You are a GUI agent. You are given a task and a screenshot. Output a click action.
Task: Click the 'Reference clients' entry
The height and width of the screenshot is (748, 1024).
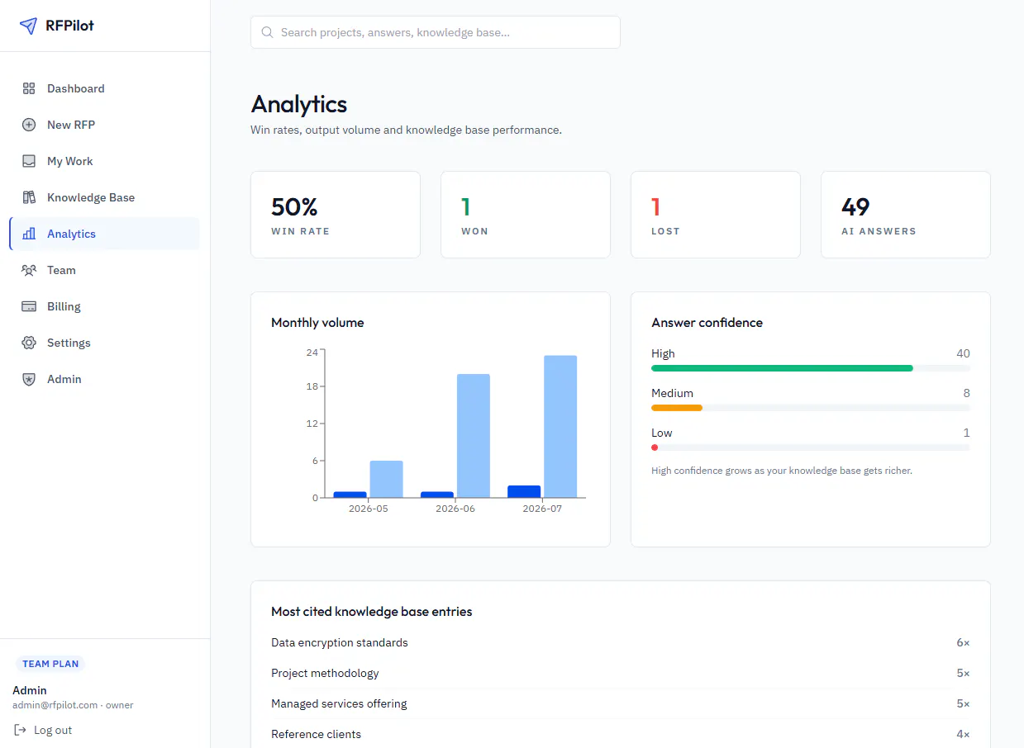[316, 734]
